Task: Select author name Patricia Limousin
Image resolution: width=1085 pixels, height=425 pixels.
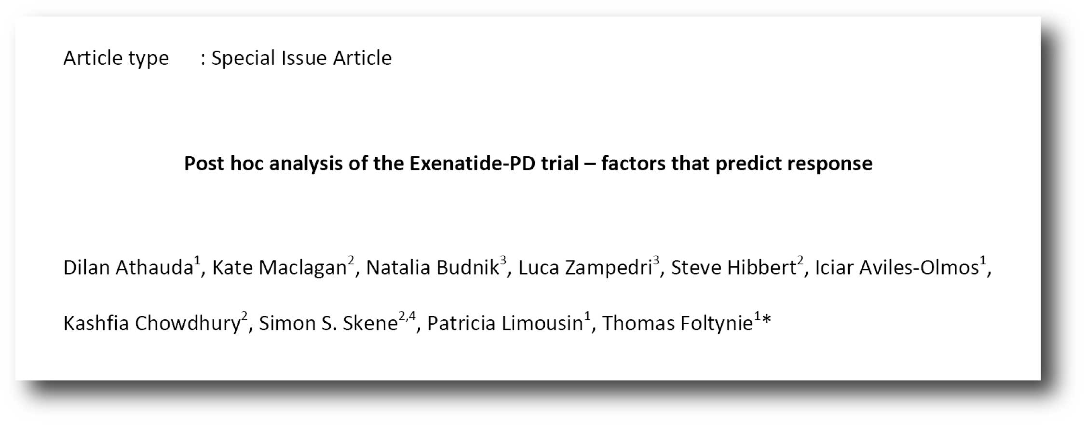Action: (505, 323)
